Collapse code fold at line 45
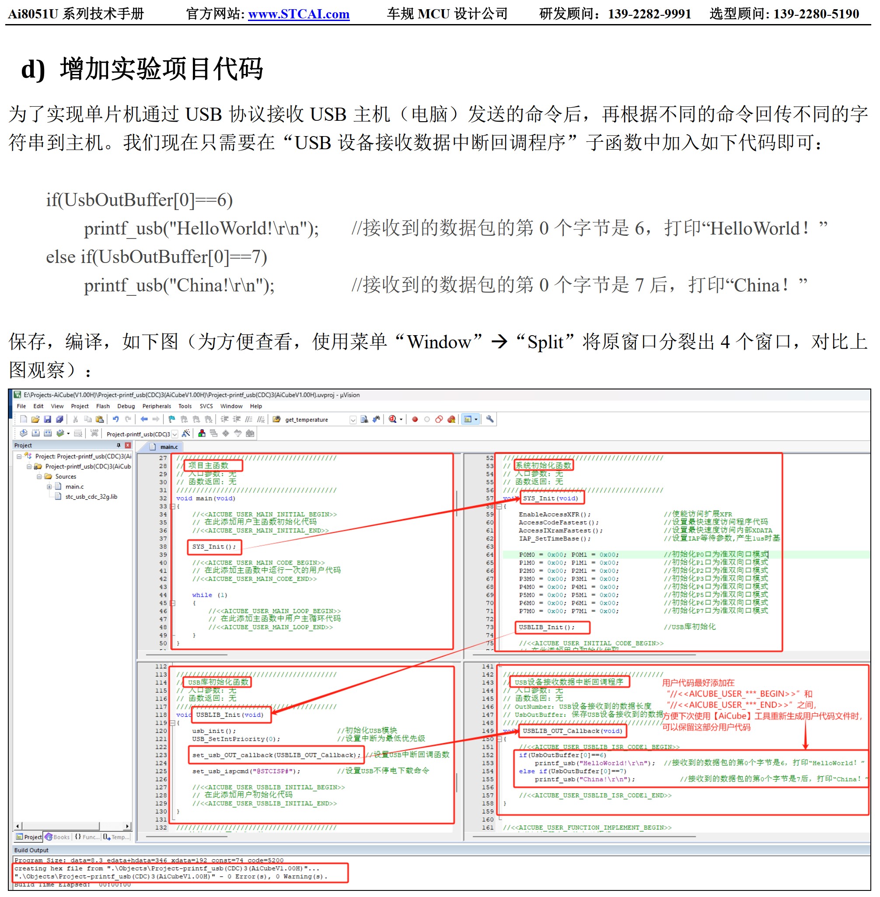Viewport: 880px width, 897px height. tap(172, 603)
